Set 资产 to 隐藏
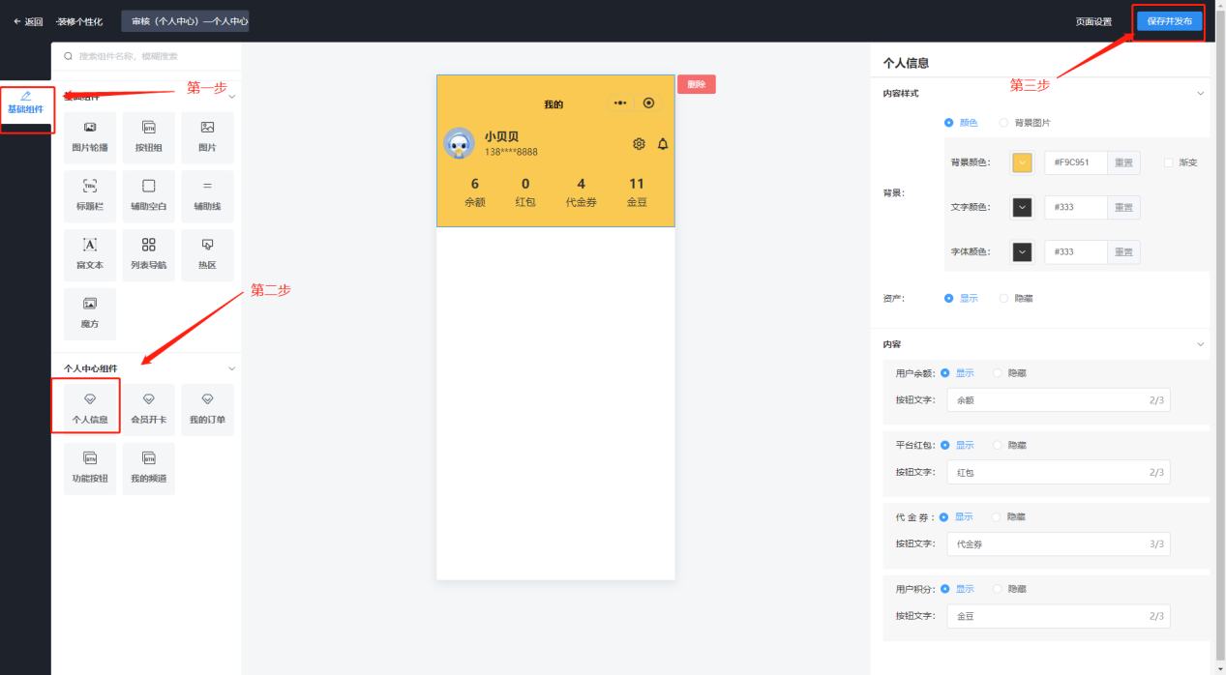Screen dimensions: 1226x675 [x=1004, y=299]
